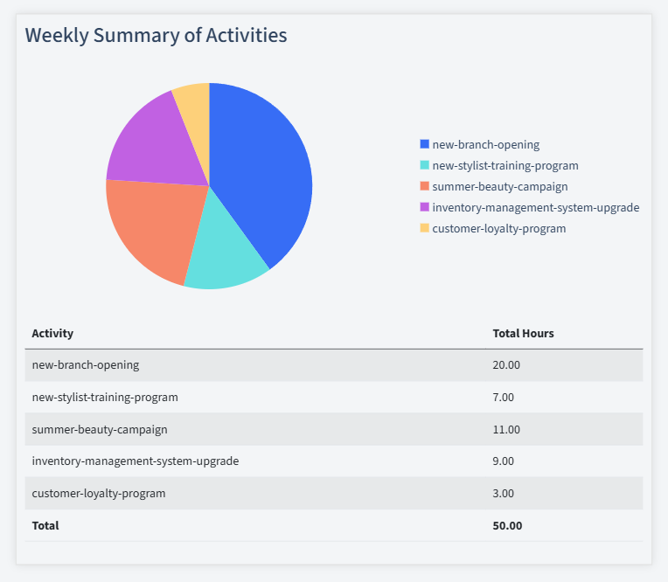Image resolution: width=668 pixels, height=582 pixels.
Task: Click the blue legend swatch for new-branch-opening
Action: [424, 144]
